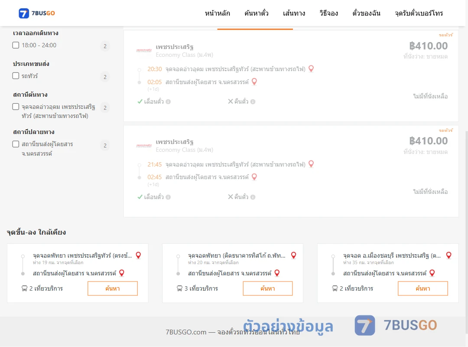This screenshot has height=347, width=468.
Task: Click info icon next to เลื่อนตั๋ว in 21:45 trip
Action: pyautogui.click(x=168, y=197)
